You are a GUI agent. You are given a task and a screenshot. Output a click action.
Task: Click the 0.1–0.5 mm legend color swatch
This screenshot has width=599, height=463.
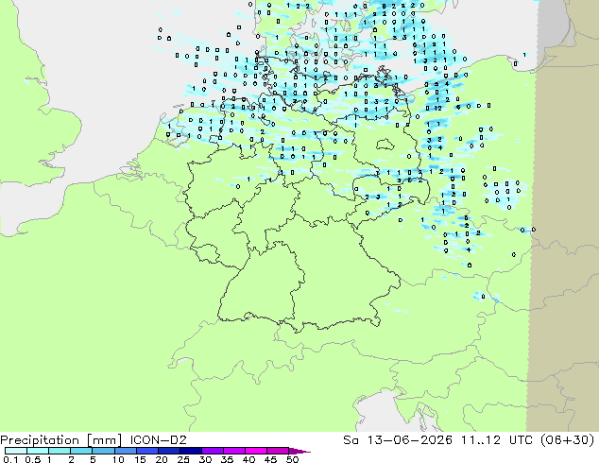coord(16,451)
